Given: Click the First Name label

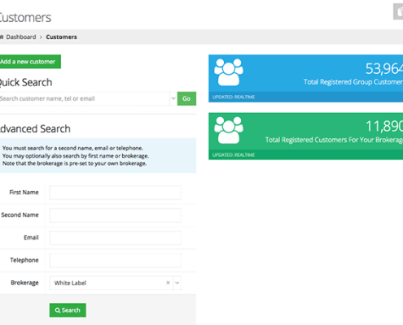Looking at the screenshot, I should pyautogui.click(x=24, y=193).
